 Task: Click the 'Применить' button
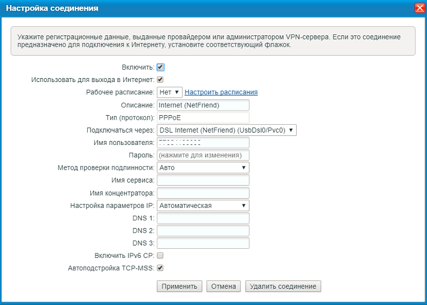179,286
